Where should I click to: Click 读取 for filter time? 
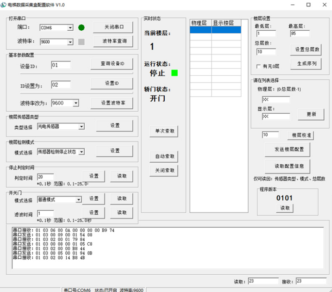(x=121, y=213)
